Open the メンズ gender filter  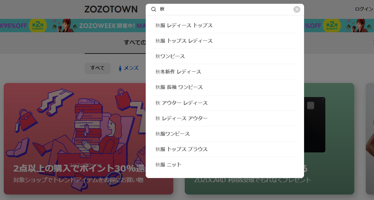[x=132, y=68]
